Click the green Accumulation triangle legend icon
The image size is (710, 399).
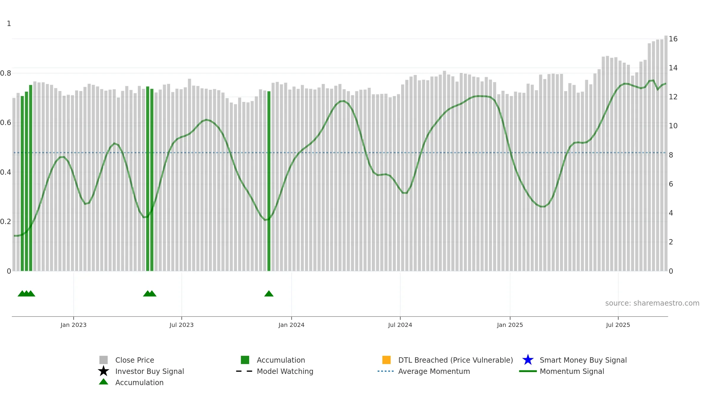(104, 382)
